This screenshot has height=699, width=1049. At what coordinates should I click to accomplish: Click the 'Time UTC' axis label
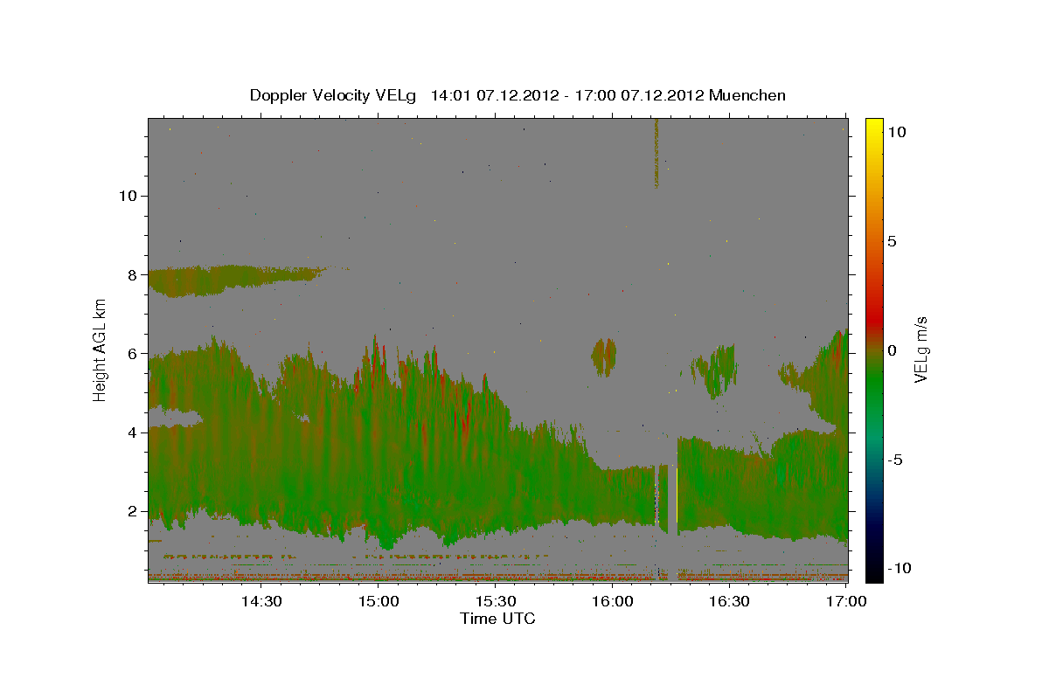coord(497,619)
